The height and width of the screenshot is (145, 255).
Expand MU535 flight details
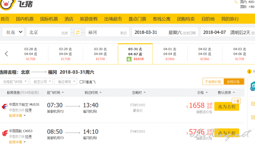pos(17,116)
